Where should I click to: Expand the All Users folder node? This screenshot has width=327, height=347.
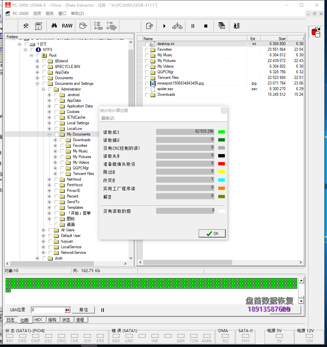[43, 230]
